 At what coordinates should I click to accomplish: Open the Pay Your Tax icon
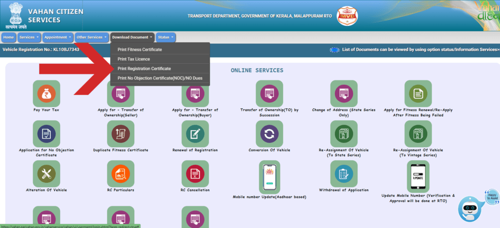(x=46, y=94)
